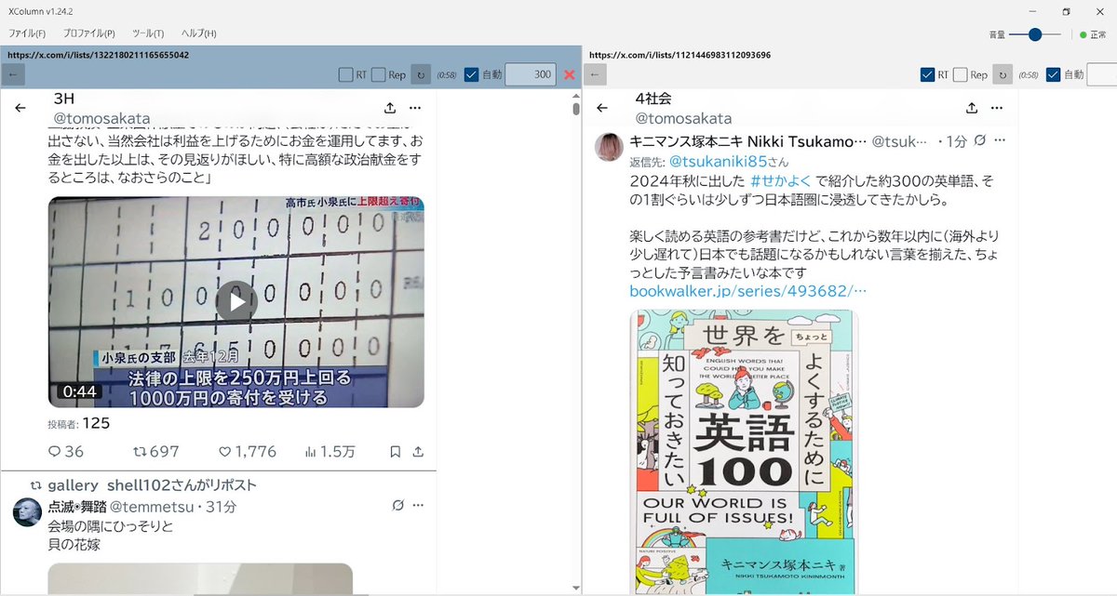Click Grok icon on 点滅•舞踏 tweet
1117x596 pixels.
tap(397, 506)
